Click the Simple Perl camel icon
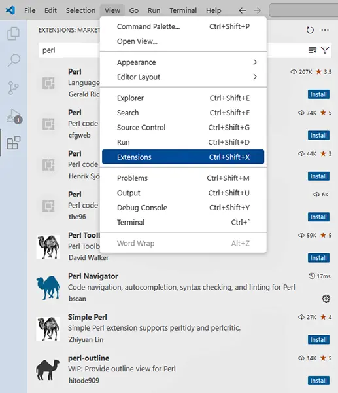 [x=48, y=329]
